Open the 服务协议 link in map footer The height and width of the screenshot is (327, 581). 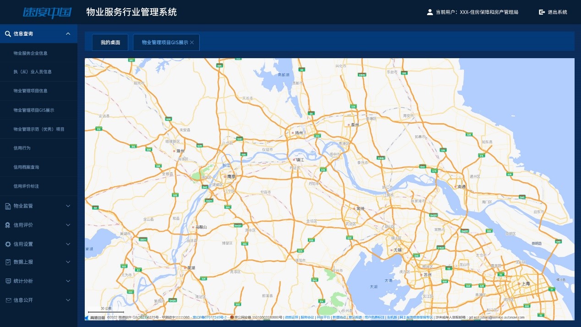307,317
